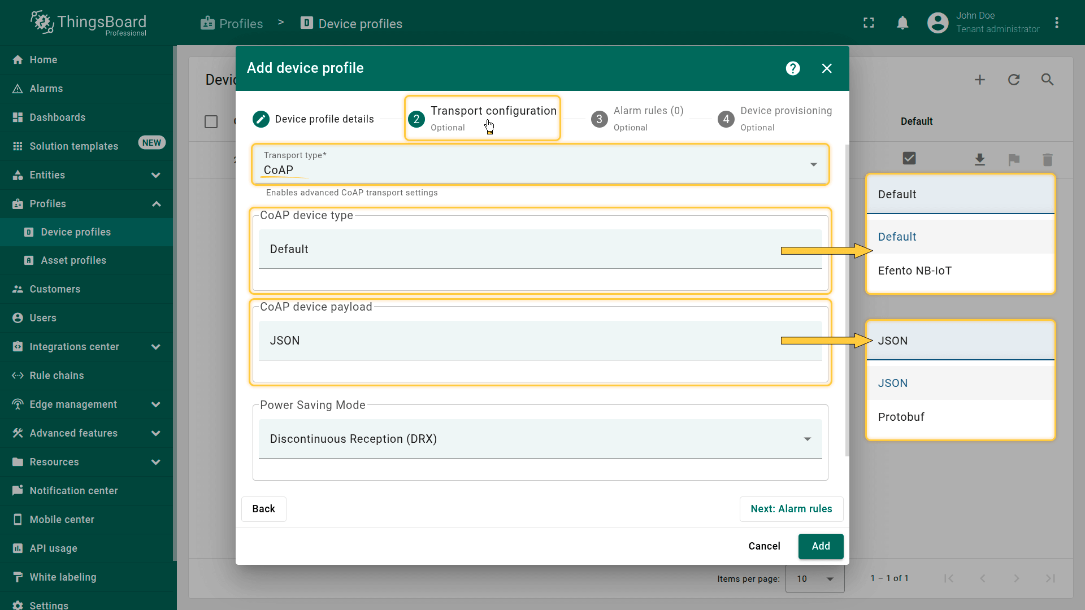Viewport: 1085px width, 610px height.
Task: Click the notifications bell icon
Action: coord(902,23)
